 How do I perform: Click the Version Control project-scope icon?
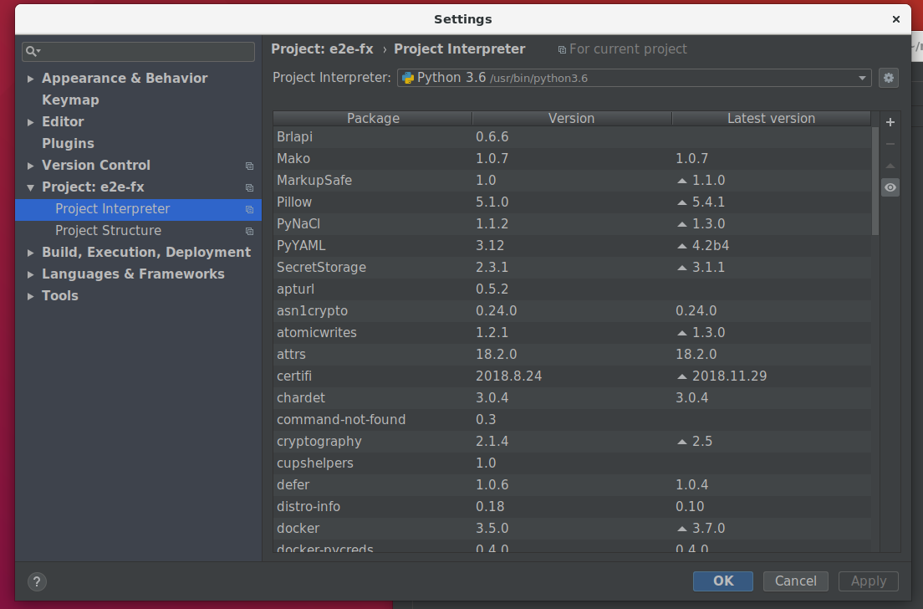click(250, 166)
